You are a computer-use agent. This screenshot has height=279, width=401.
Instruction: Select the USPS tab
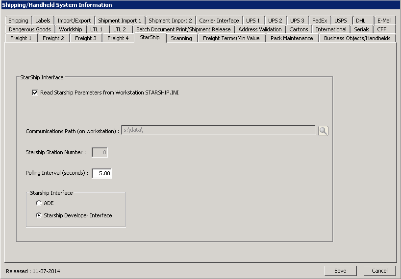pos(341,21)
